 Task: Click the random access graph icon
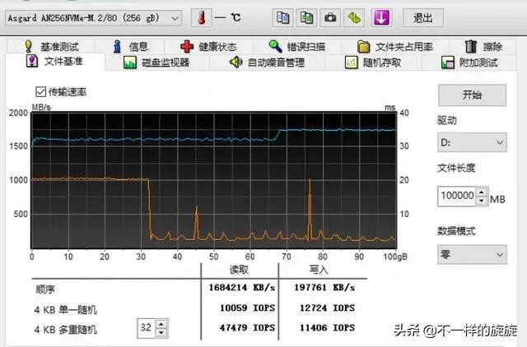pyautogui.click(x=352, y=62)
